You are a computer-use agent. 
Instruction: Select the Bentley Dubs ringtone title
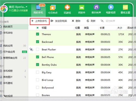click(x=49, y=65)
